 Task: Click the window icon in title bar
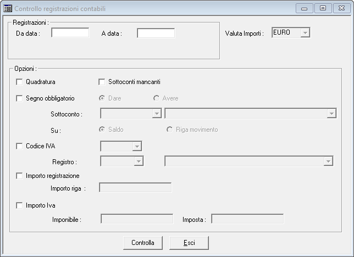[x=8, y=9]
